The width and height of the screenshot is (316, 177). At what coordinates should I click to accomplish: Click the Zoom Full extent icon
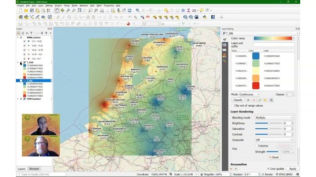79,10
